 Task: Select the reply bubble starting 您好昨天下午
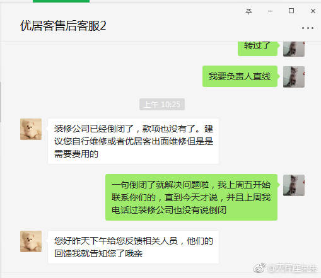[x=133, y=247]
